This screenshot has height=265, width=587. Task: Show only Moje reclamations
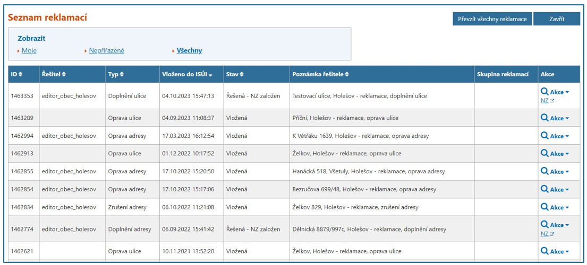(x=29, y=51)
